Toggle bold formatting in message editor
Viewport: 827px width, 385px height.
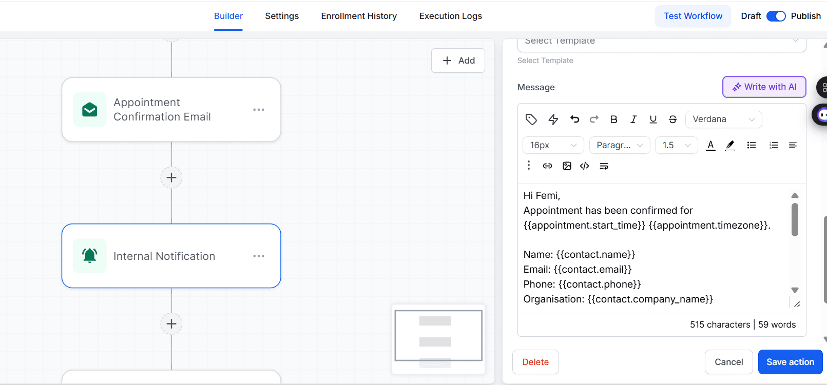[613, 119]
